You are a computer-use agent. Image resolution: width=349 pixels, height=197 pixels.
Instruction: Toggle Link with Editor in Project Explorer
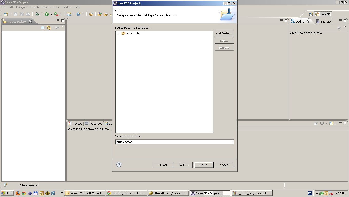pyautogui.click(x=49, y=28)
